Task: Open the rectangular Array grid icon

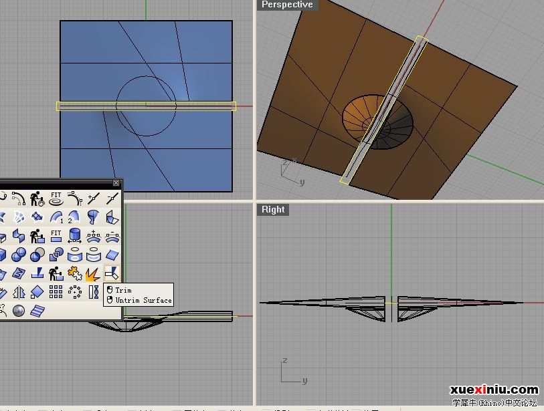Action: [56, 292]
